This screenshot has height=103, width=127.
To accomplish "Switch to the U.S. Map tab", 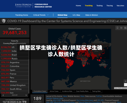I will 76,15.
